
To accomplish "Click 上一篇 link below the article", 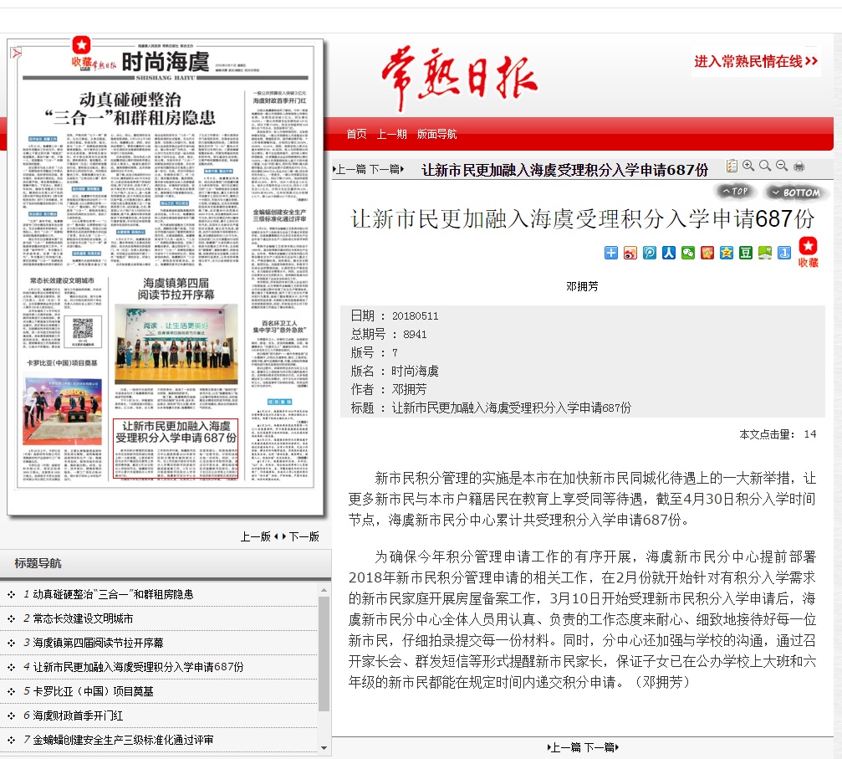I will (566, 747).
